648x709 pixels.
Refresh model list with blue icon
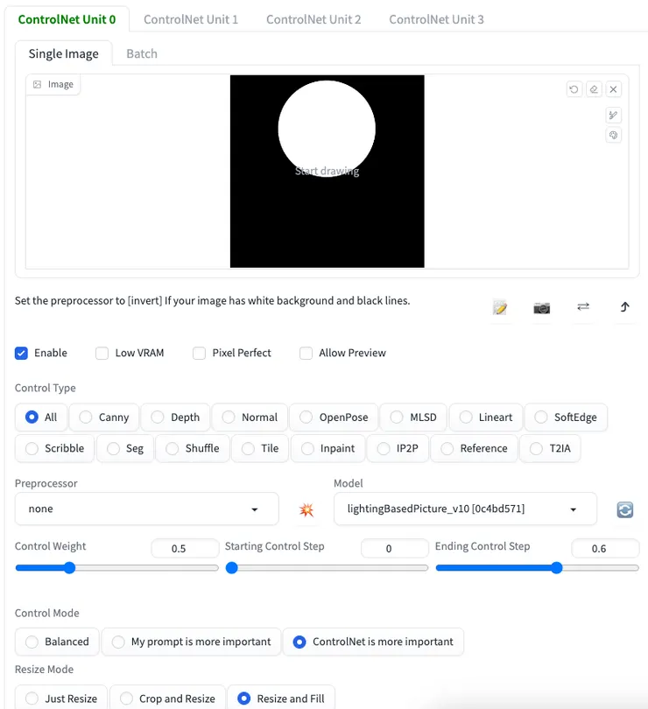tap(625, 509)
